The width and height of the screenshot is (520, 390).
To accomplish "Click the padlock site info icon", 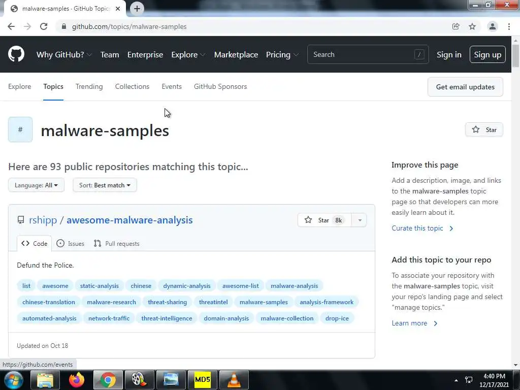I will coord(64,26).
